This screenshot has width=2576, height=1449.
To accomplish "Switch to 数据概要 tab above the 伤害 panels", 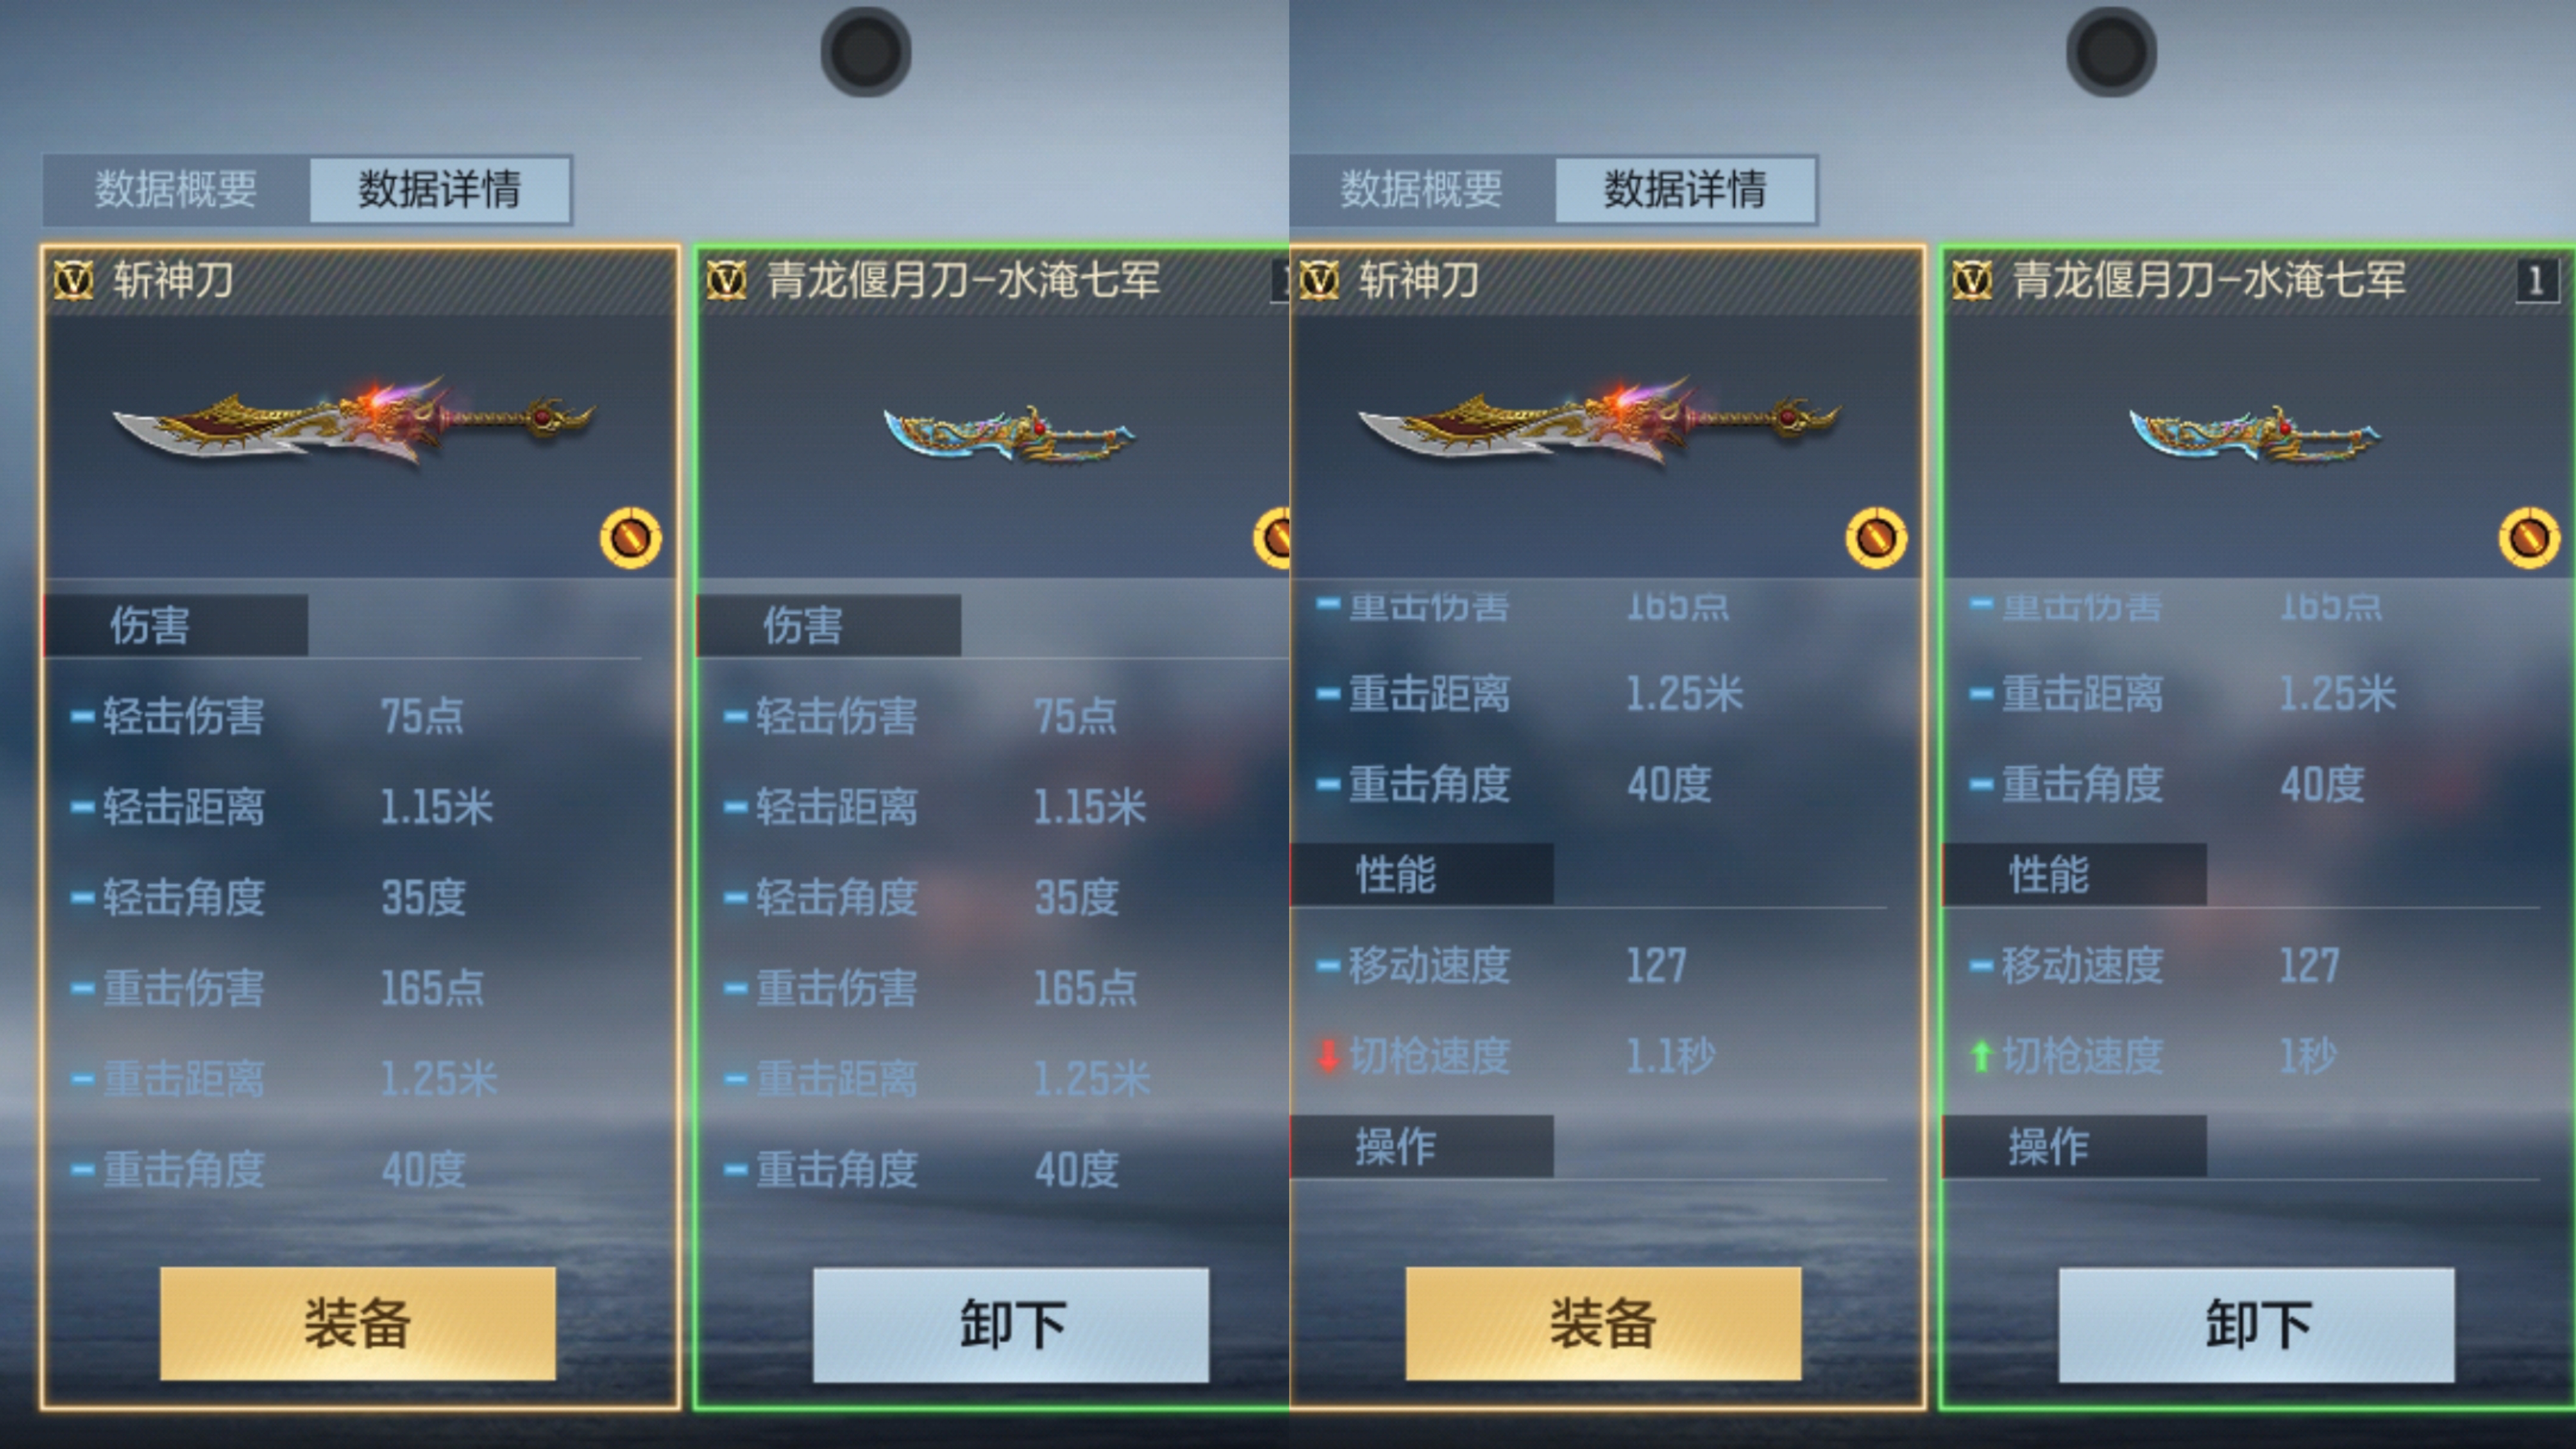I will pyautogui.click(x=176, y=189).
